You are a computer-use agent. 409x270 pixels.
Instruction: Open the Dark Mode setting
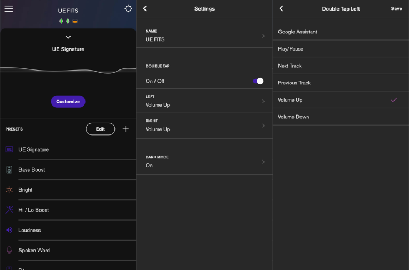[205, 162]
